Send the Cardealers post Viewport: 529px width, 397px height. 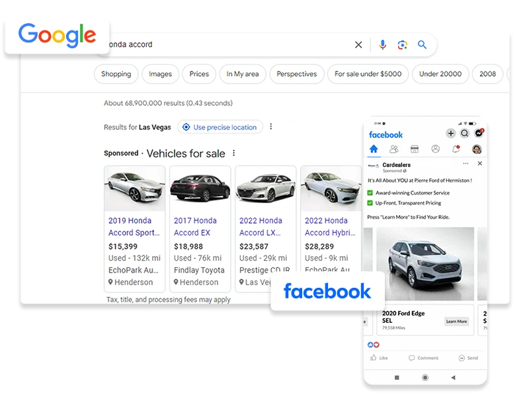468,358
